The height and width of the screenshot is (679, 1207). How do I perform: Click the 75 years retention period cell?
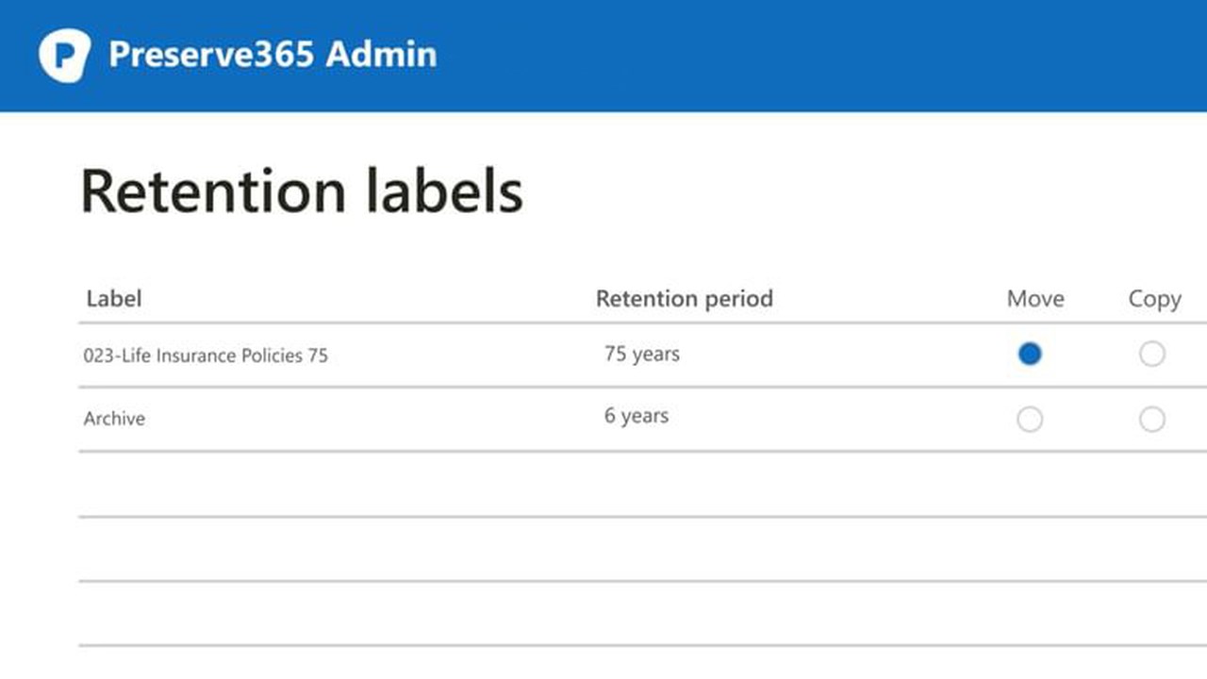coord(641,355)
